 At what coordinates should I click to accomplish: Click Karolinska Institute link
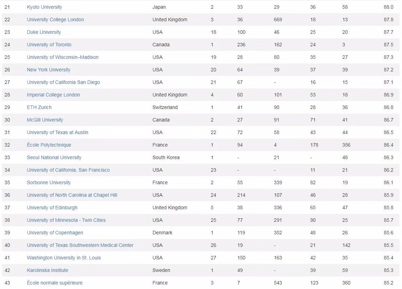[x=47, y=270]
